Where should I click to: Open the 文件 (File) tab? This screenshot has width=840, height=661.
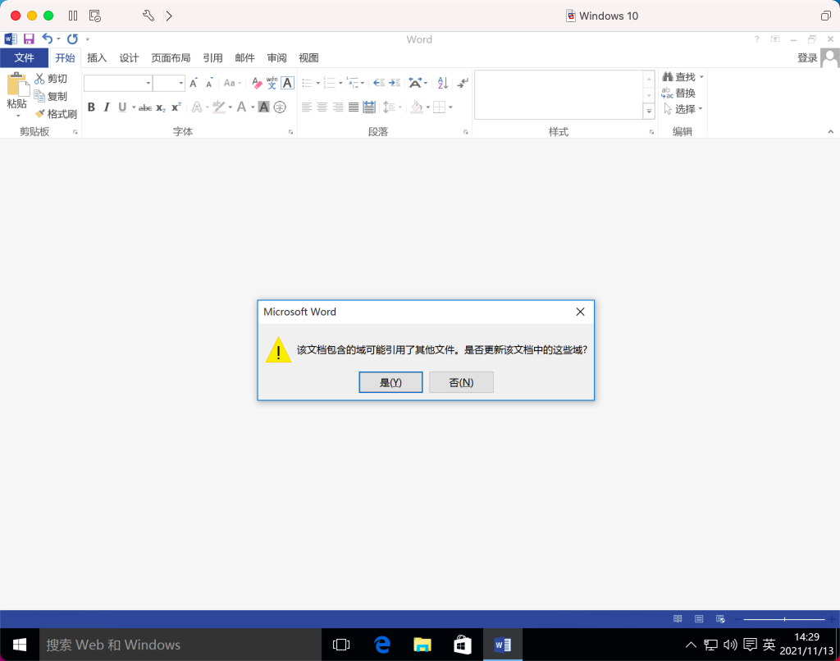point(24,58)
